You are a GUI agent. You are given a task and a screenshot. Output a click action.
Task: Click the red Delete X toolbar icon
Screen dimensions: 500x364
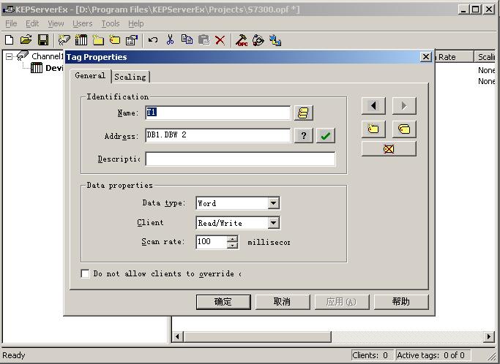click(220, 40)
